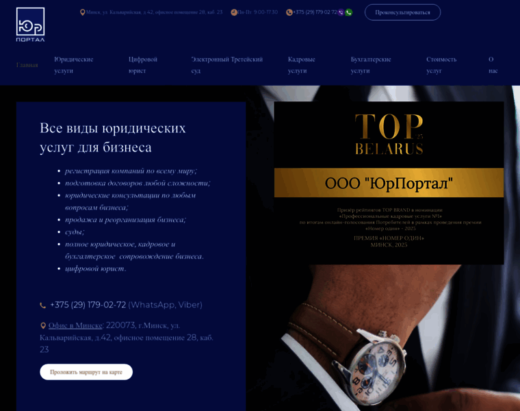520x411 pixels.
Task: Open Кадровые услуги menu
Action: pos(302,65)
